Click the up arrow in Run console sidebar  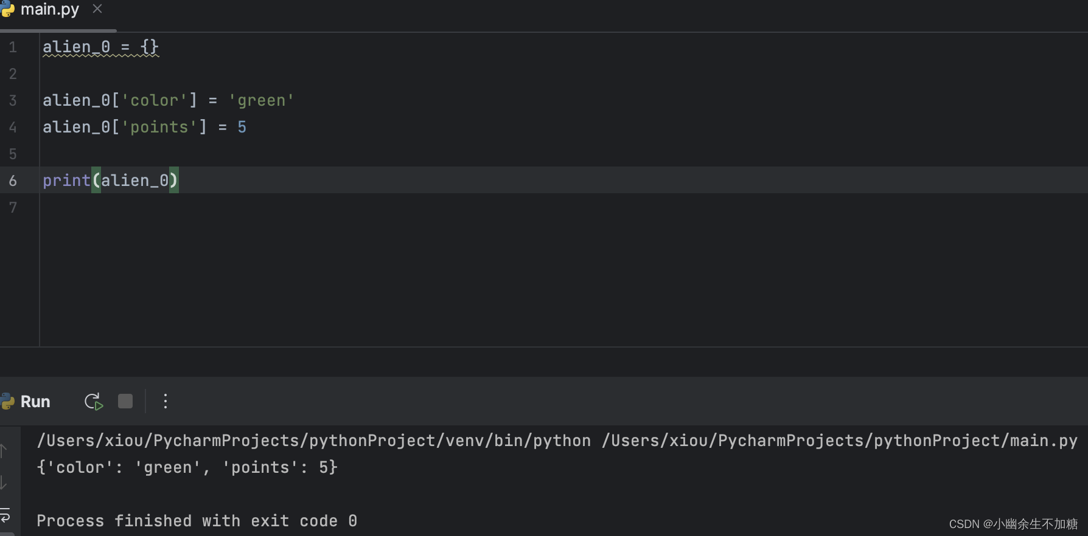tap(4, 450)
